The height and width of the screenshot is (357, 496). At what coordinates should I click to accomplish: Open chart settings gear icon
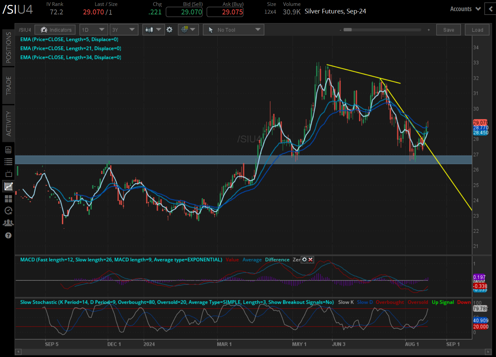pos(169,30)
